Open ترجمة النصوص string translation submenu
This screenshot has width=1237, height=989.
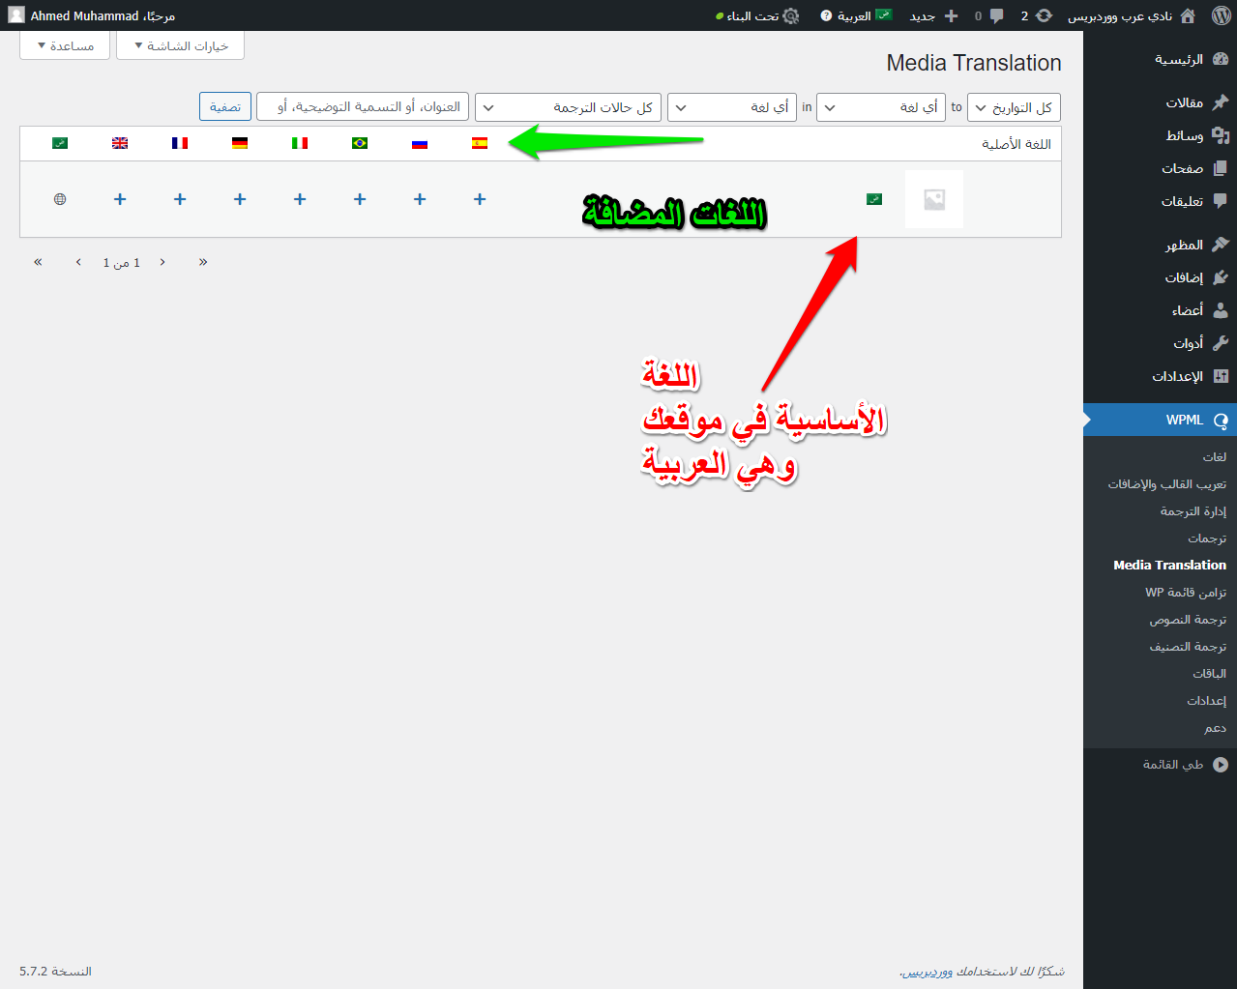[1188, 619]
